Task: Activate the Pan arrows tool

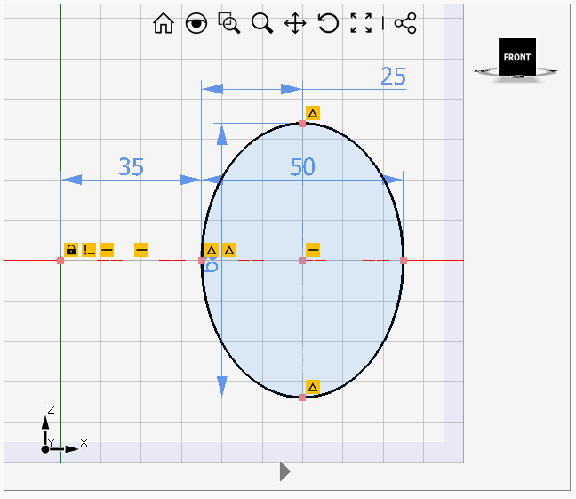Action: [294, 24]
